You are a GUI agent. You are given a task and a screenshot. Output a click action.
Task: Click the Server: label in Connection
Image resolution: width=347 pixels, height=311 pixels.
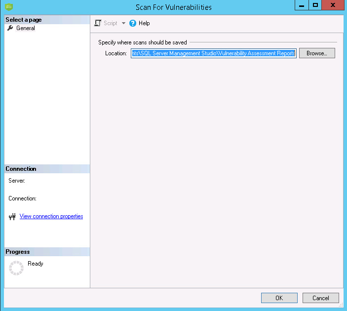[17, 181]
